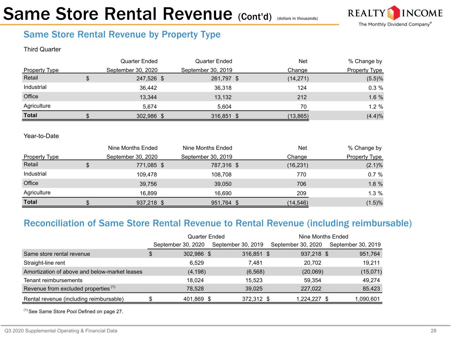Select Revenue from excluded properties footnote marker

[x=113, y=287]
